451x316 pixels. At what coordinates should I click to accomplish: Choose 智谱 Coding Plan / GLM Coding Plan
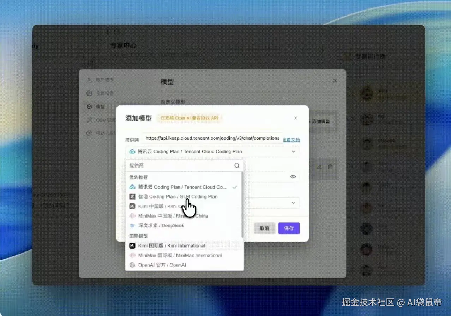184,196
